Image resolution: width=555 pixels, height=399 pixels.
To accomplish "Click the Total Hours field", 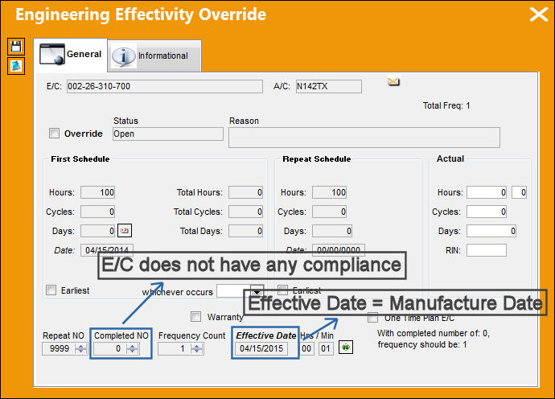I will point(245,192).
